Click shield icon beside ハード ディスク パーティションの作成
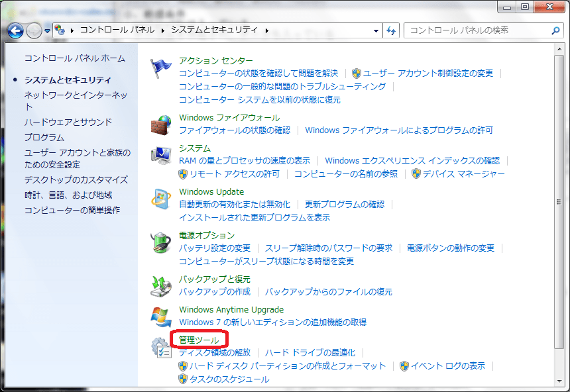The image size is (570, 392). point(183,366)
